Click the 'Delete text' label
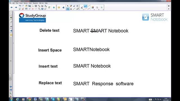The width and height of the screenshot is (180, 101). (49, 31)
